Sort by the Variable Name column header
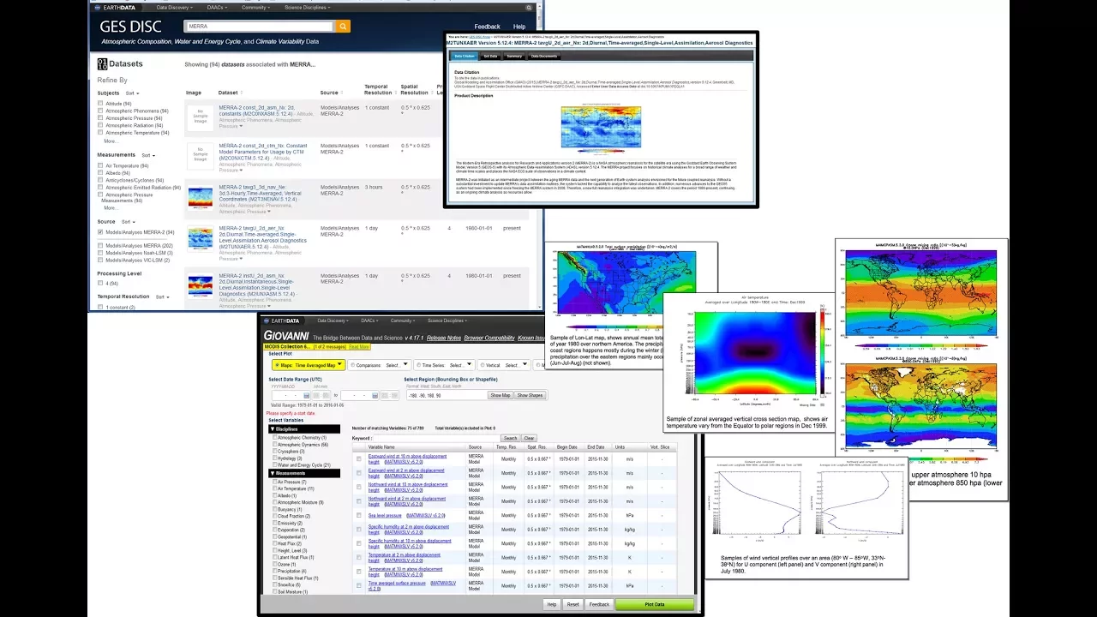This screenshot has height=617, width=1097. [x=381, y=447]
